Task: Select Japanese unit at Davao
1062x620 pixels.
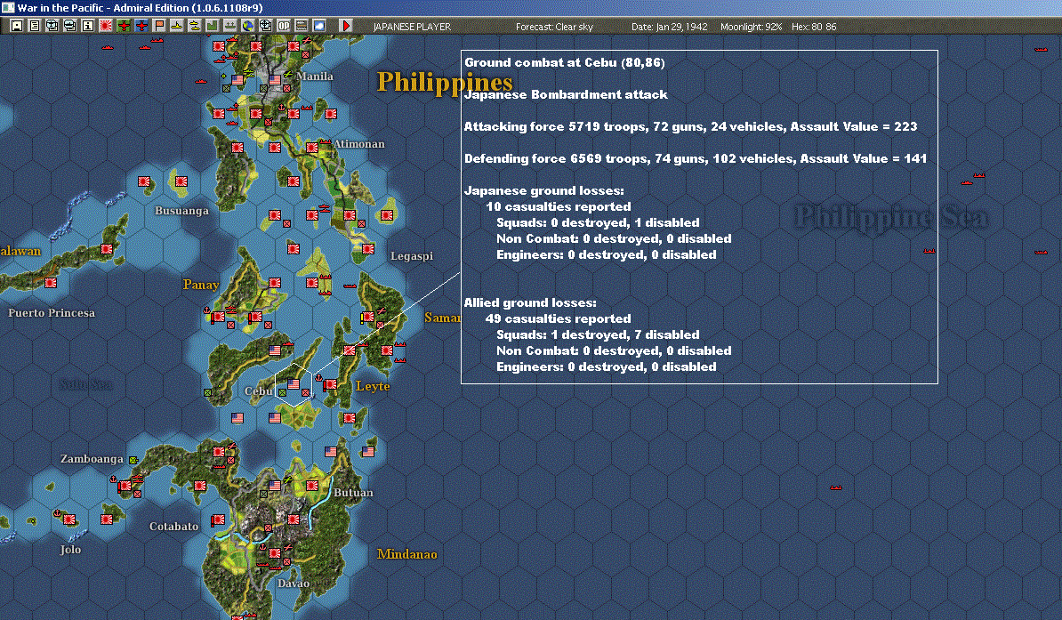Action: pyautogui.click(x=274, y=553)
